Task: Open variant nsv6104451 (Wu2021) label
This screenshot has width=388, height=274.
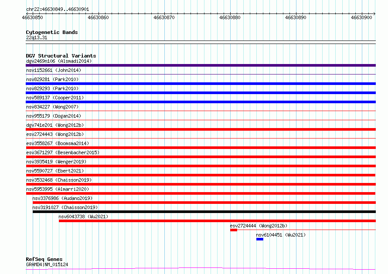Action: click(281, 235)
